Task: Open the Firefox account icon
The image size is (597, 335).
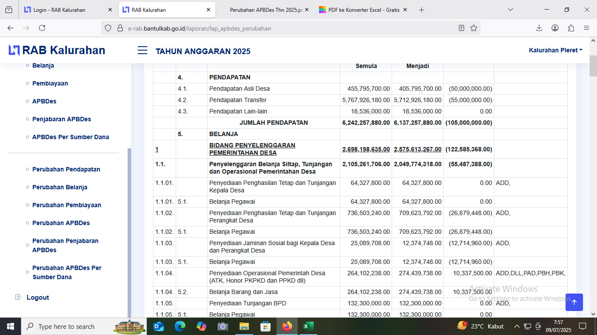Action: pos(555,28)
